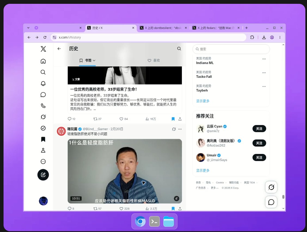Click the 搜索 search field
The height and width of the screenshot is (232, 307).
[x=231, y=49]
